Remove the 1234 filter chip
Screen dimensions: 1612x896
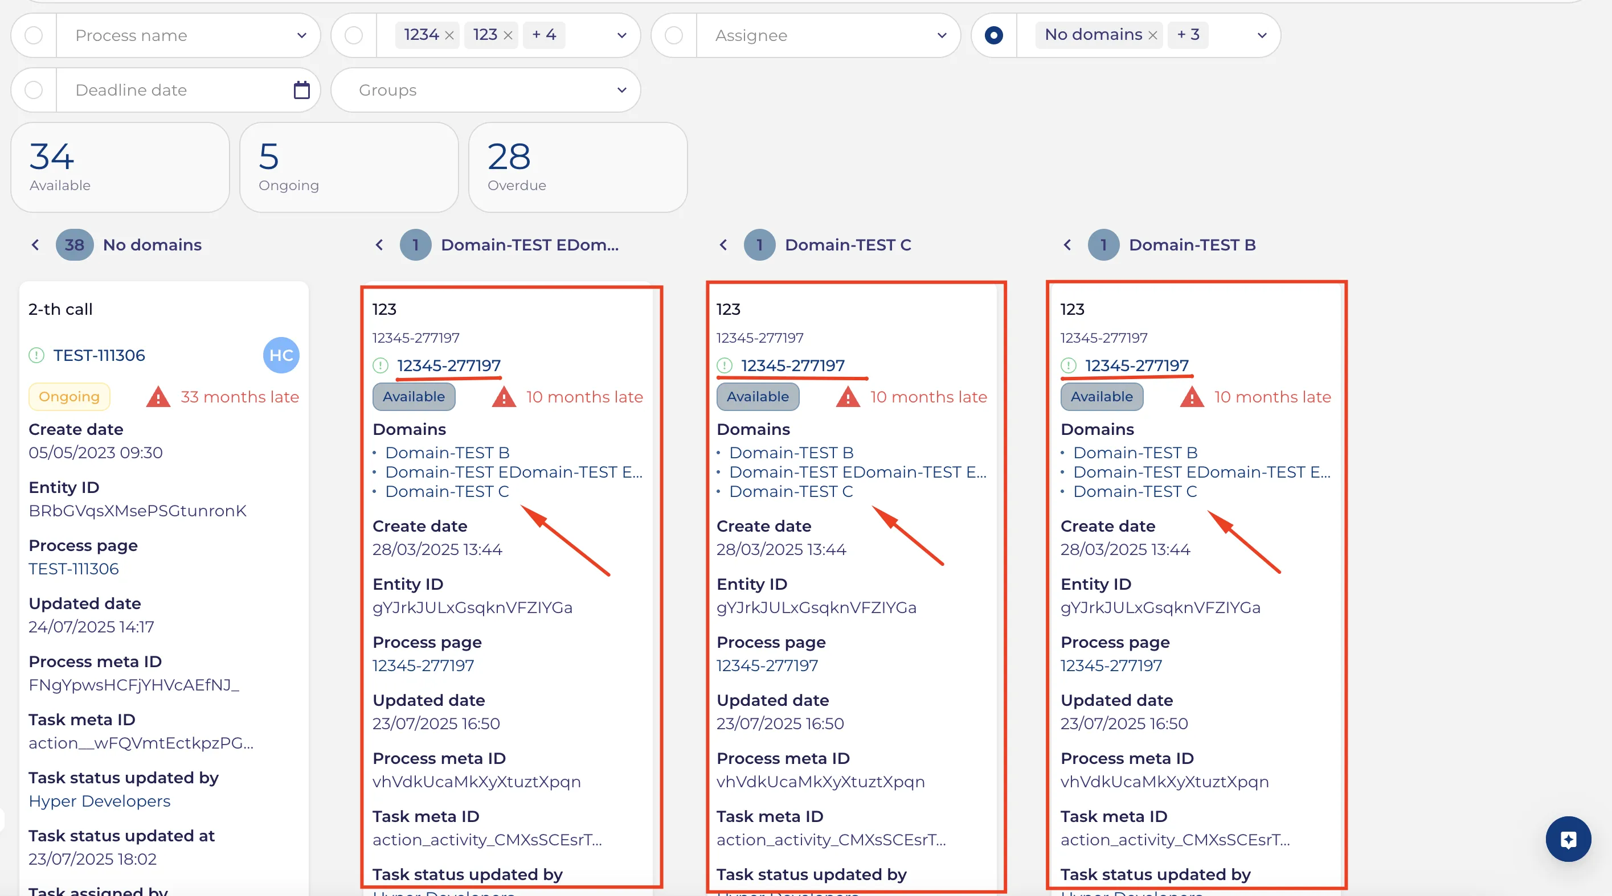449,36
